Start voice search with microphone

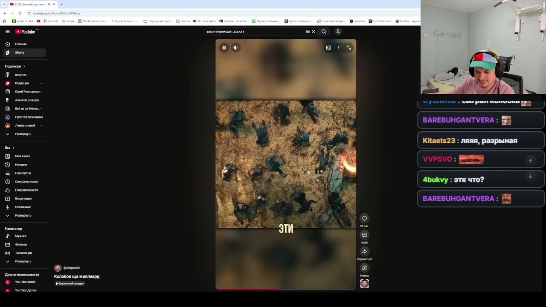pos(338,32)
